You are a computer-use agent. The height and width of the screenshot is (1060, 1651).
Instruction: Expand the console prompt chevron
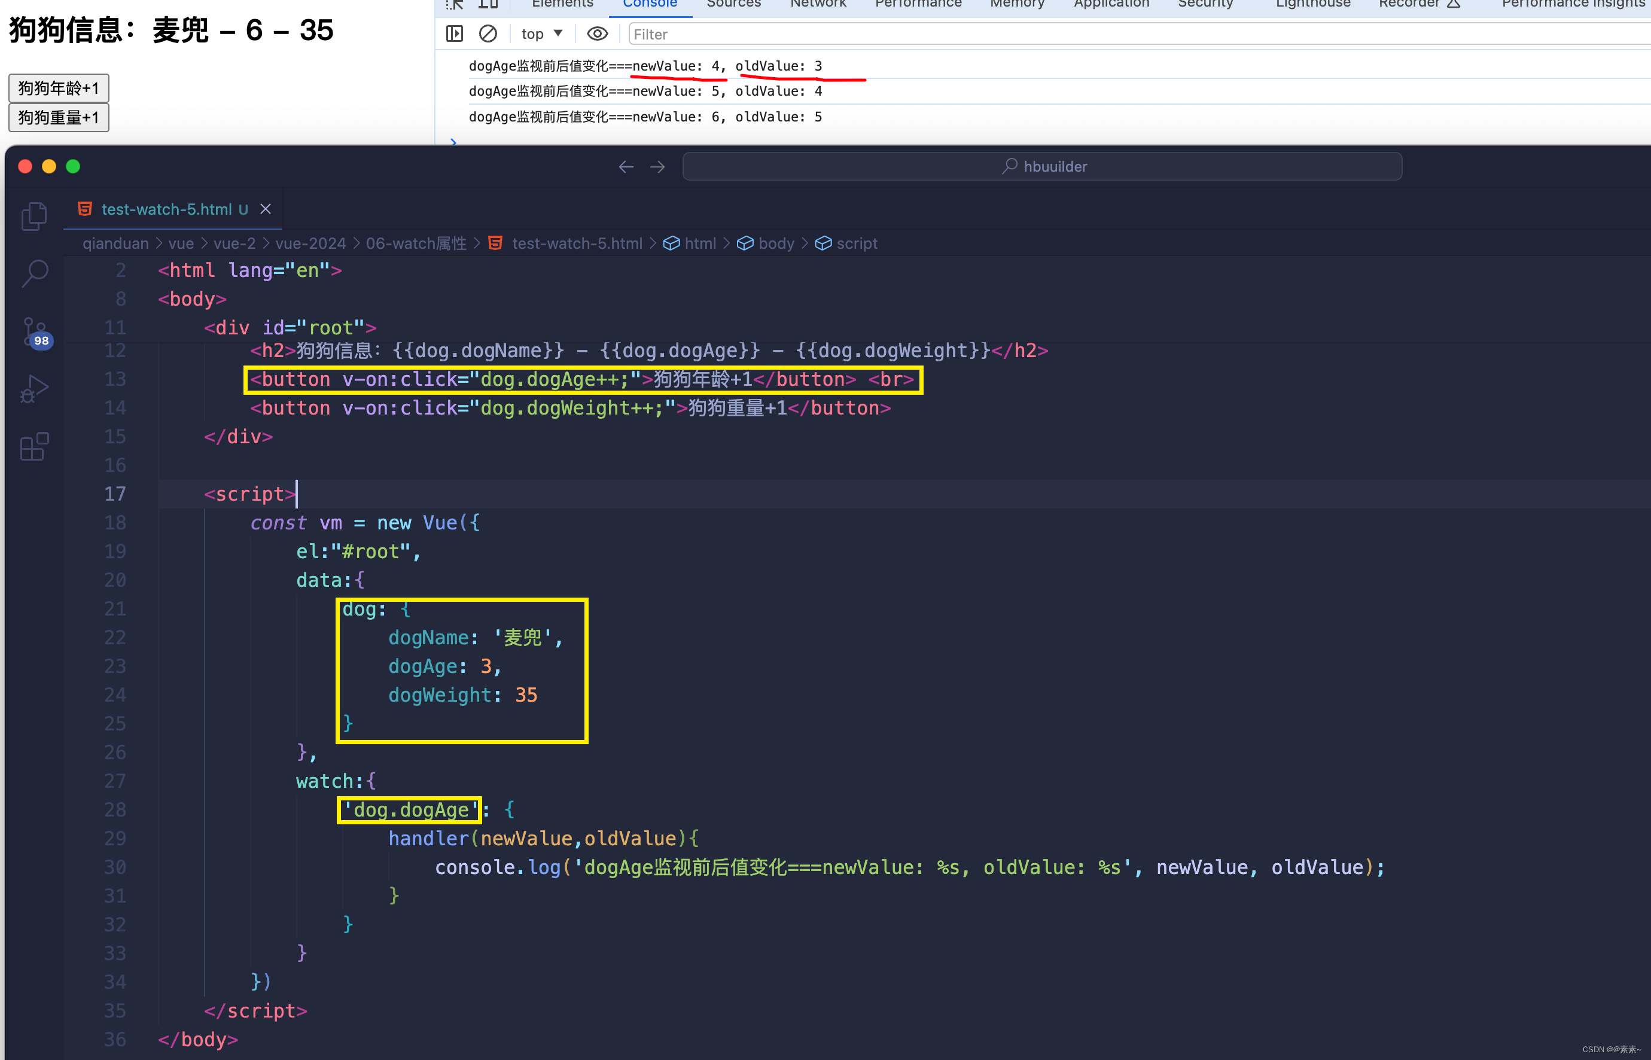click(453, 141)
